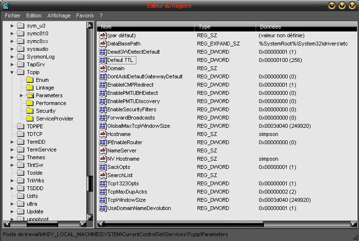Viewport: 359px width, 241px height.
Task: Click the registry editor icon in title bar
Action: 7,5
